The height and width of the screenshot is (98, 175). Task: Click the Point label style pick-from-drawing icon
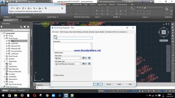89,64
